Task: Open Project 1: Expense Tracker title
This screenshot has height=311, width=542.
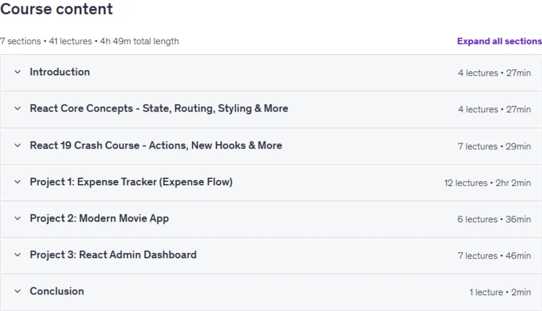Action: coord(131,182)
